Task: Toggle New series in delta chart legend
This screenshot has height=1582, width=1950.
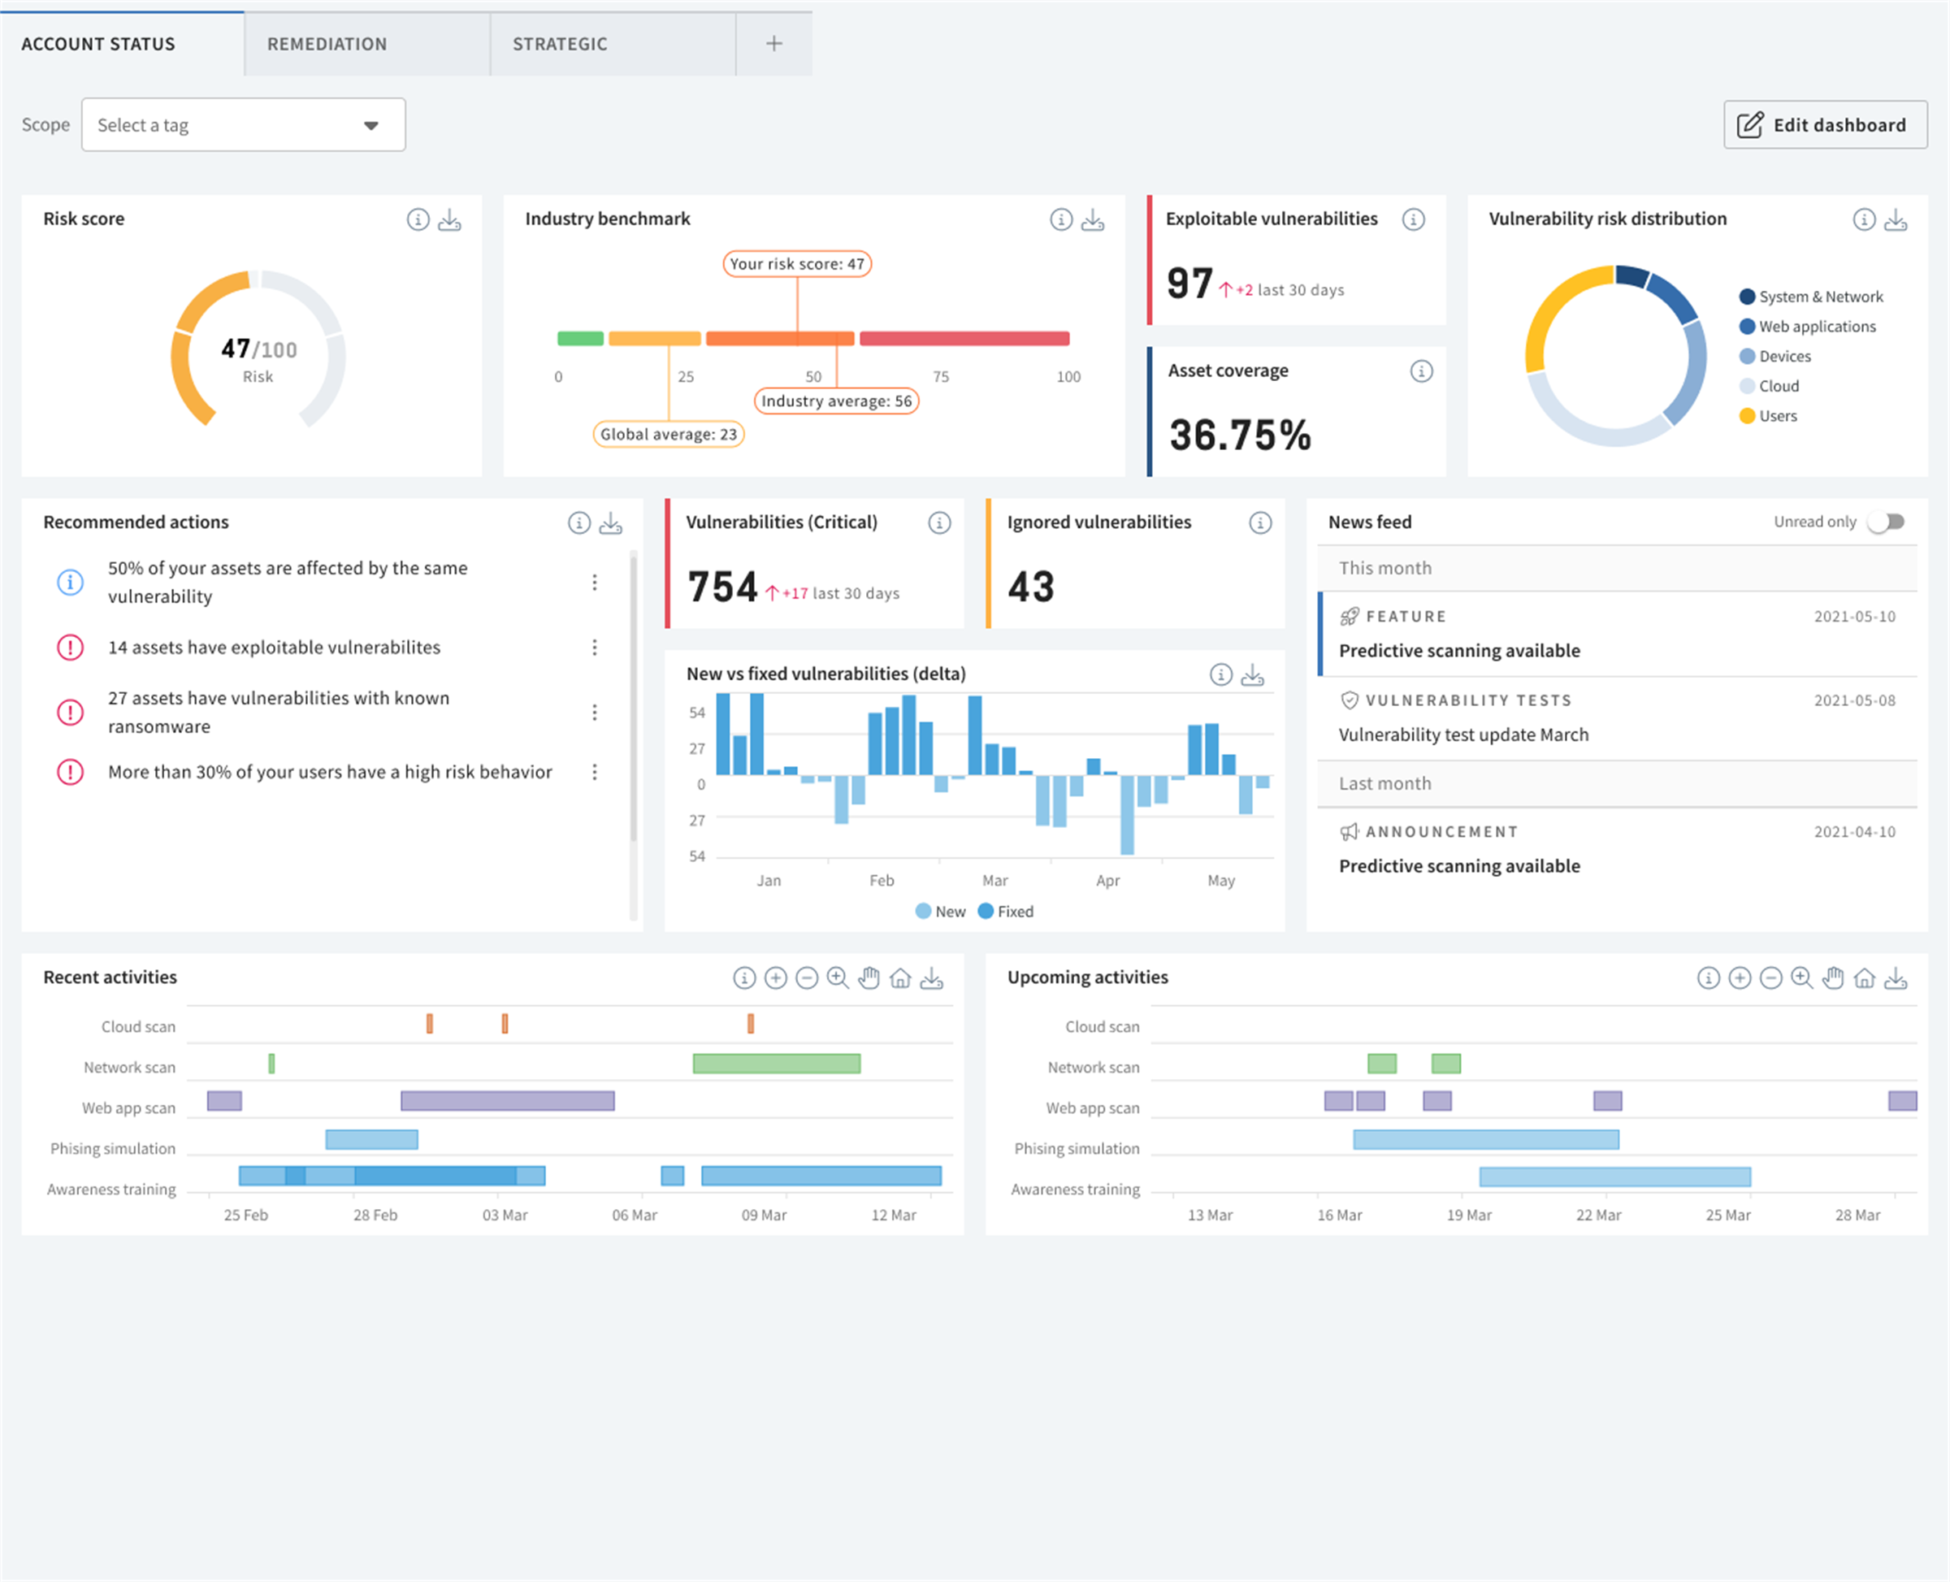Action: point(940,912)
